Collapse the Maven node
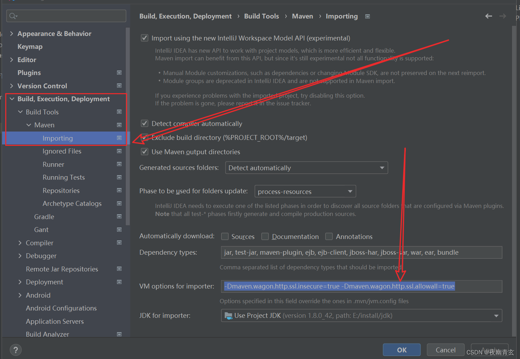Viewport: 520px width, 359px height. pos(29,125)
